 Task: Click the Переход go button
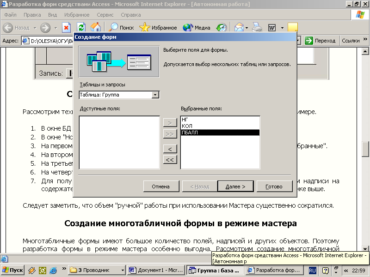coord(321,41)
